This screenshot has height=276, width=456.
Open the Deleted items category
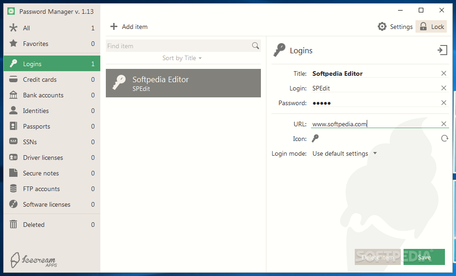[x=52, y=225]
